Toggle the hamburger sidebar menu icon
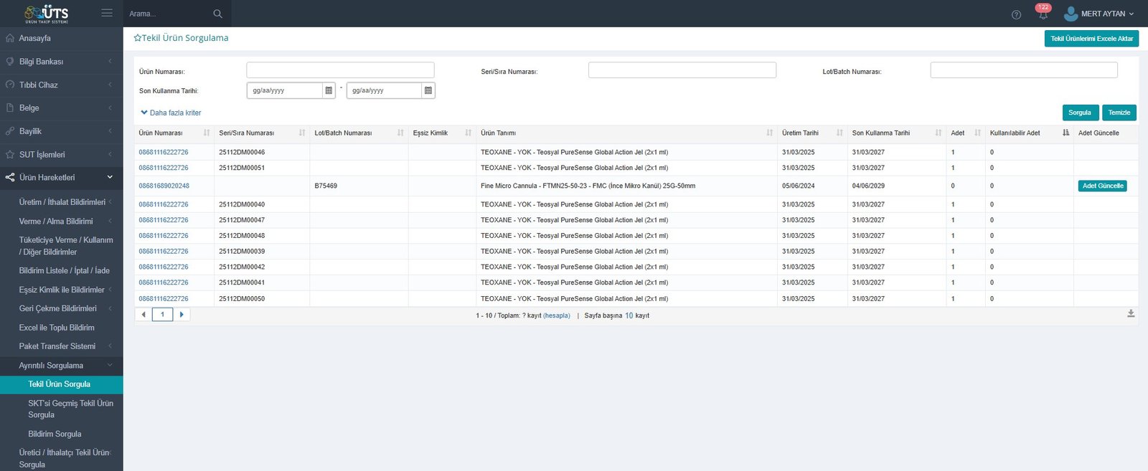The width and height of the screenshot is (1148, 471). coord(107,13)
